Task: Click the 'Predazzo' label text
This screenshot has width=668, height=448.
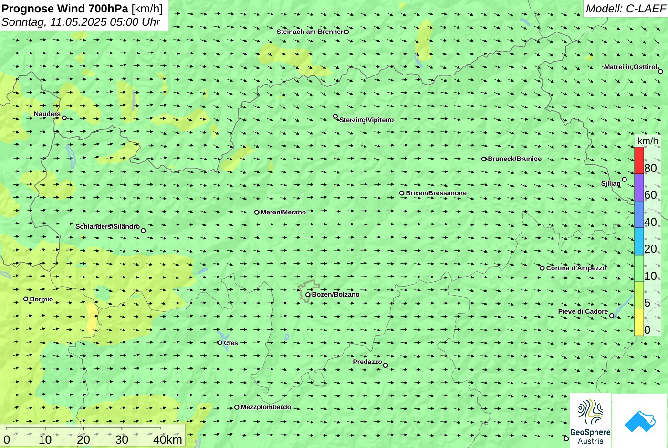Action: point(367,362)
